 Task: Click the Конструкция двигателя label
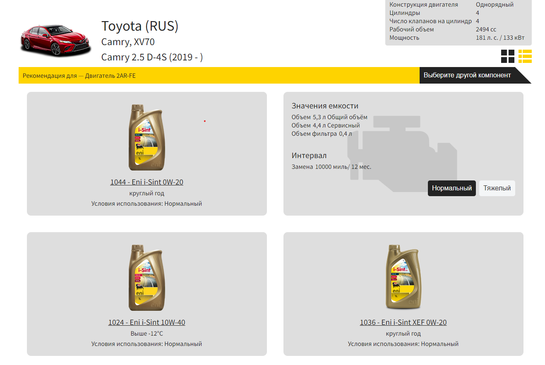tap(424, 5)
